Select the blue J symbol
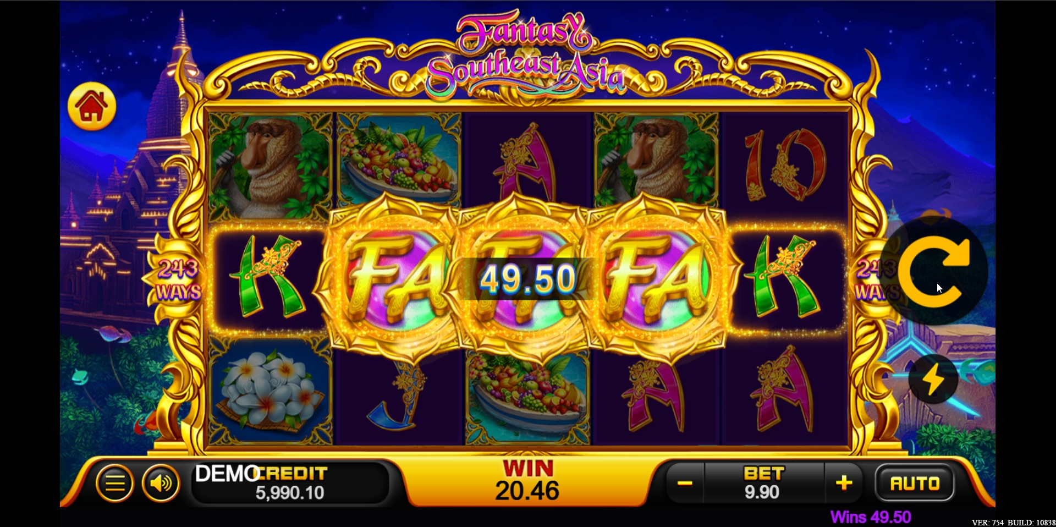1056x527 pixels. 399,396
